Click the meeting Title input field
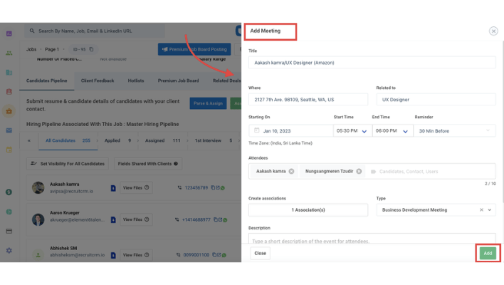 pos(372,63)
